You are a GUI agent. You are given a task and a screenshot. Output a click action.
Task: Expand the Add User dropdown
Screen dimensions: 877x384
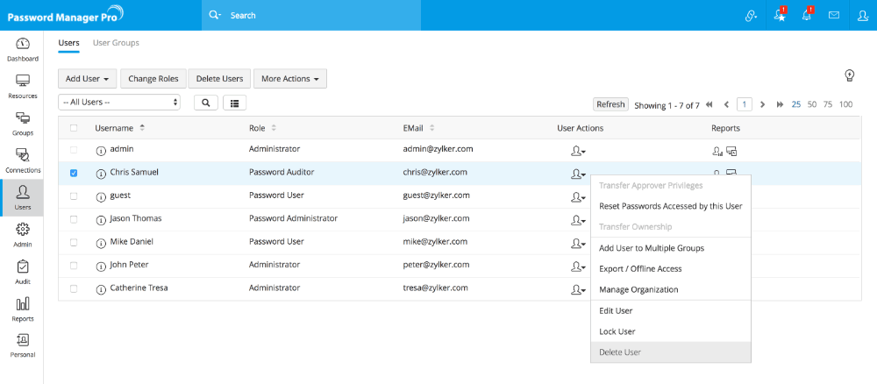point(87,79)
